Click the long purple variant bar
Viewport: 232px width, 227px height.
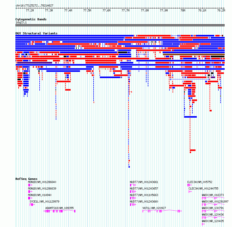(x=35, y=63)
